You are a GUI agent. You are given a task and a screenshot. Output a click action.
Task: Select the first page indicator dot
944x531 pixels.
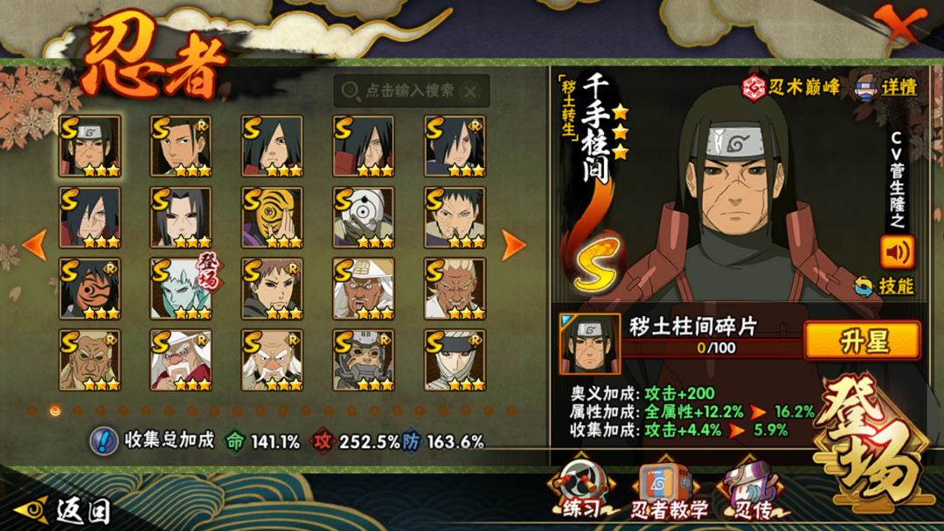32,410
